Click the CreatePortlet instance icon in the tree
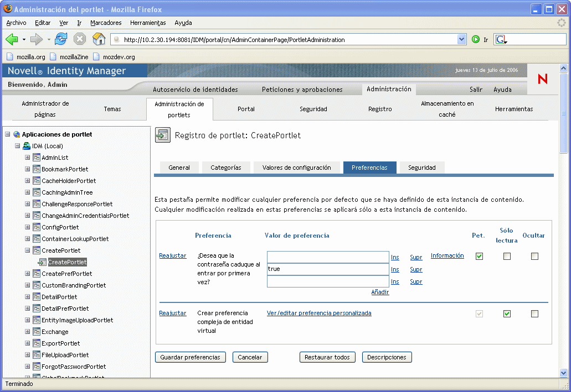 (x=42, y=262)
